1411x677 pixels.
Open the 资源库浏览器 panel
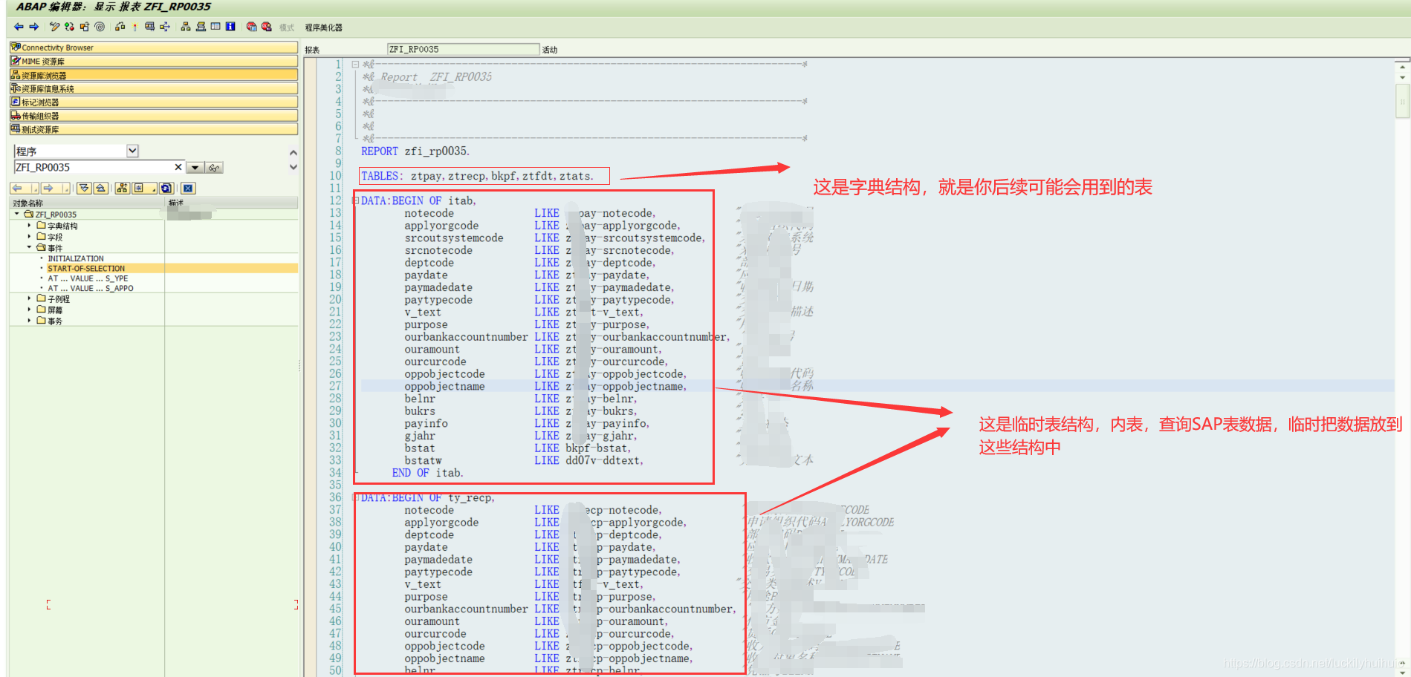[154, 75]
